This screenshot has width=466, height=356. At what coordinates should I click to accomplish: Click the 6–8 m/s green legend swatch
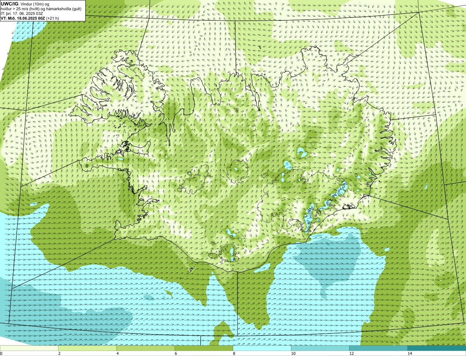point(204,348)
